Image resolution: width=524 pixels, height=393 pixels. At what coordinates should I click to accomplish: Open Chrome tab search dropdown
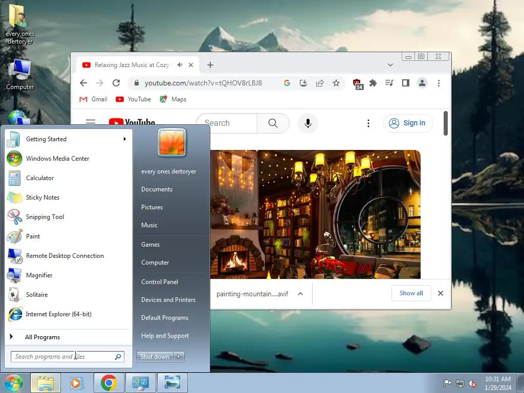tap(390, 65)
